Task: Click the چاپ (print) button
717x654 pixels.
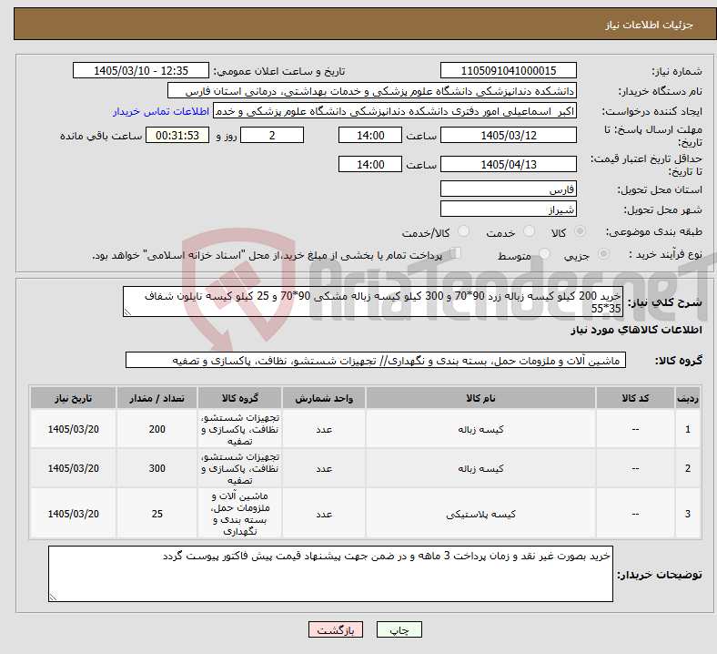Action: tap(399, 629)
